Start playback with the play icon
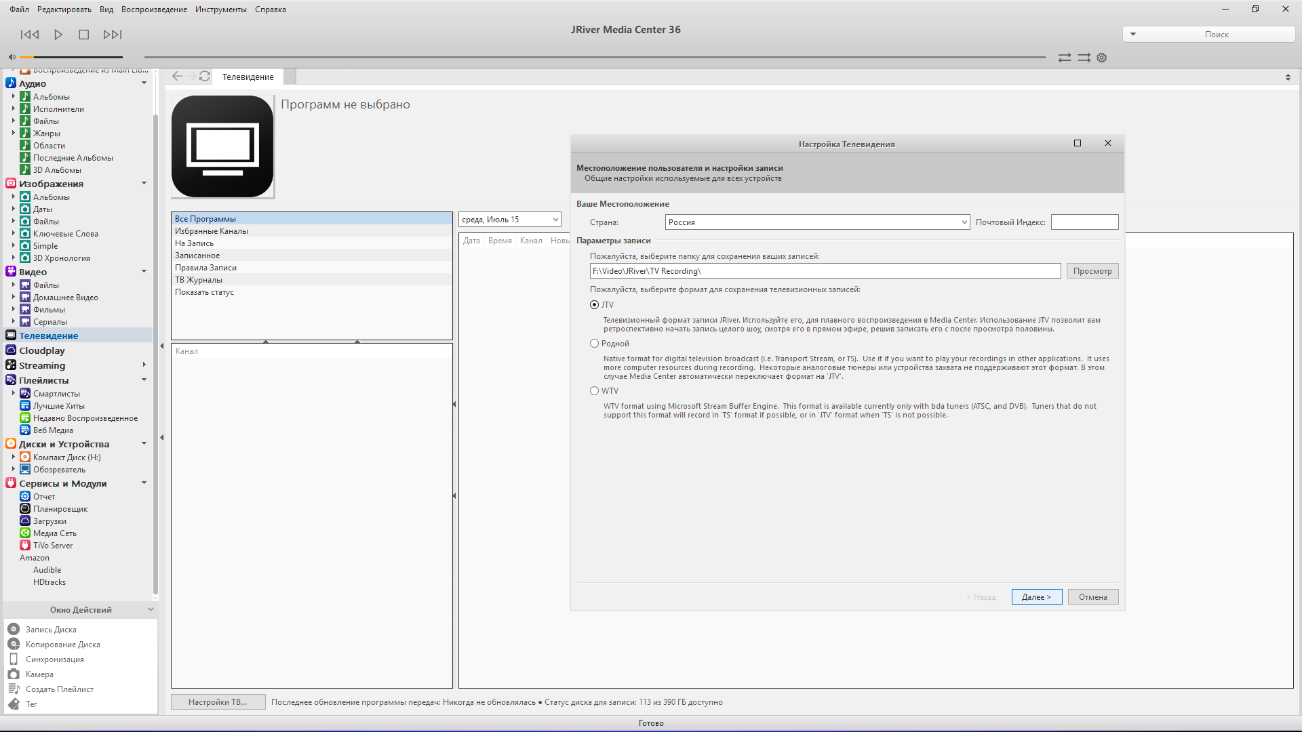The height and width of the screenshot is (732, 1302). [x=58, y=35]
